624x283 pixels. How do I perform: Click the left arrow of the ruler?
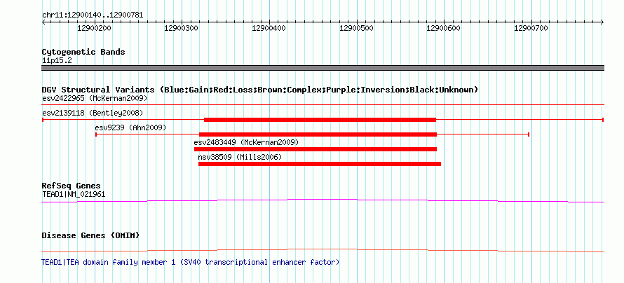pos(43,22)
